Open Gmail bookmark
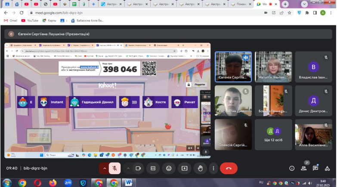Screen dimensions: 337x187 tap(11, 21)
